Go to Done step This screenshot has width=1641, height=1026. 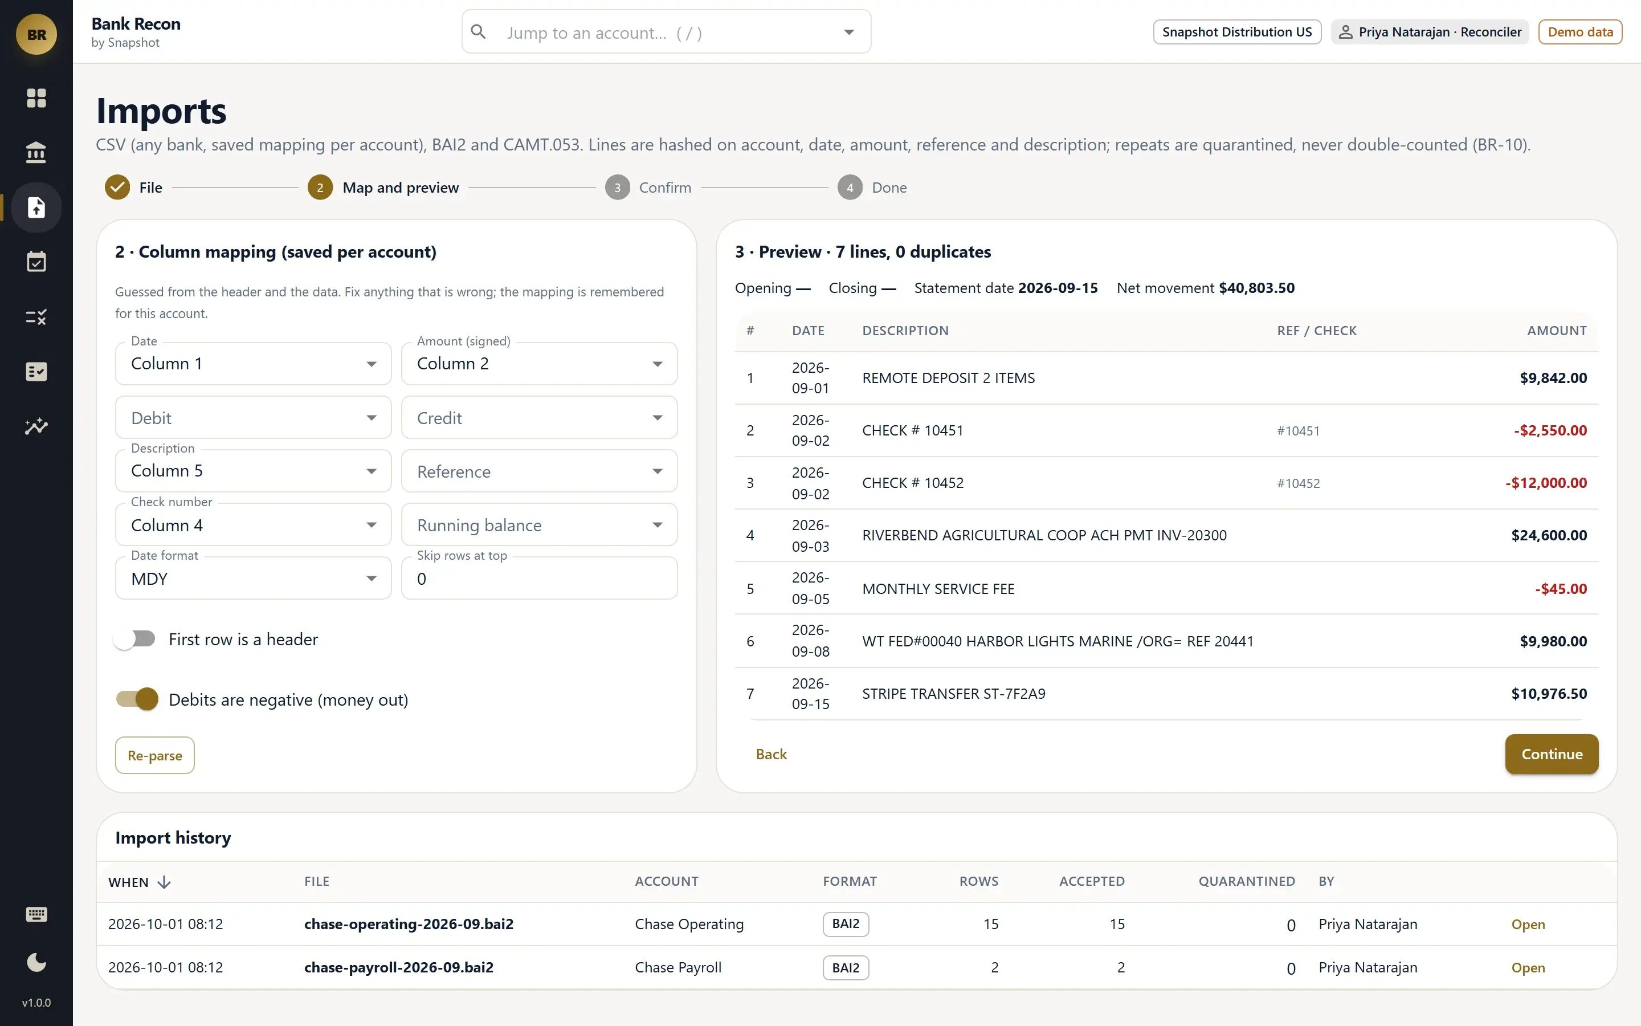pos(872,188)
